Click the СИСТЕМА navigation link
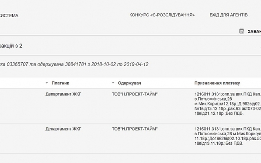 9,15
